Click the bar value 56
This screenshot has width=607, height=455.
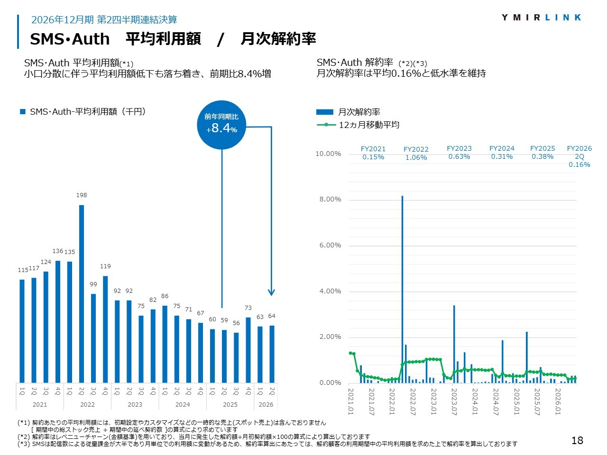[x=236, y=323]
